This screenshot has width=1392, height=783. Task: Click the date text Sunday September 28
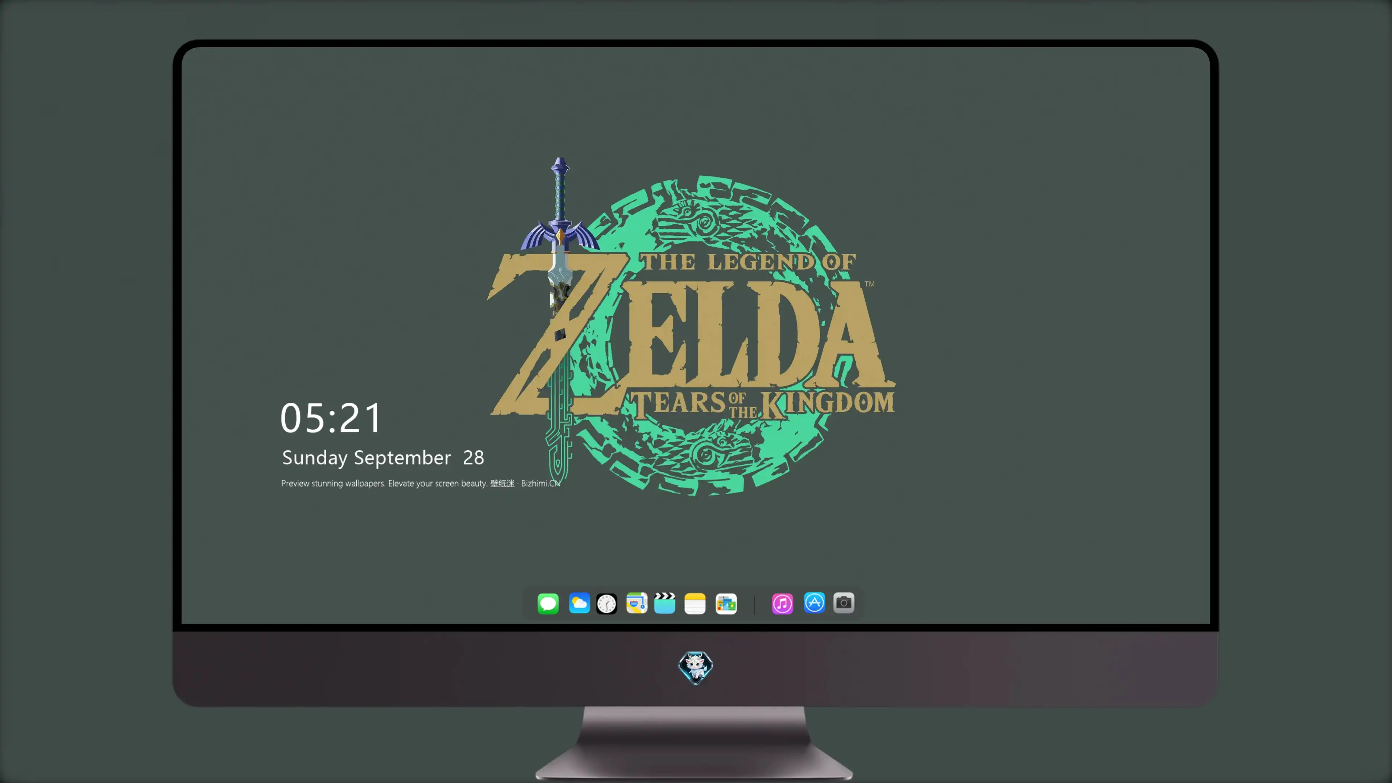click(383, 458)
